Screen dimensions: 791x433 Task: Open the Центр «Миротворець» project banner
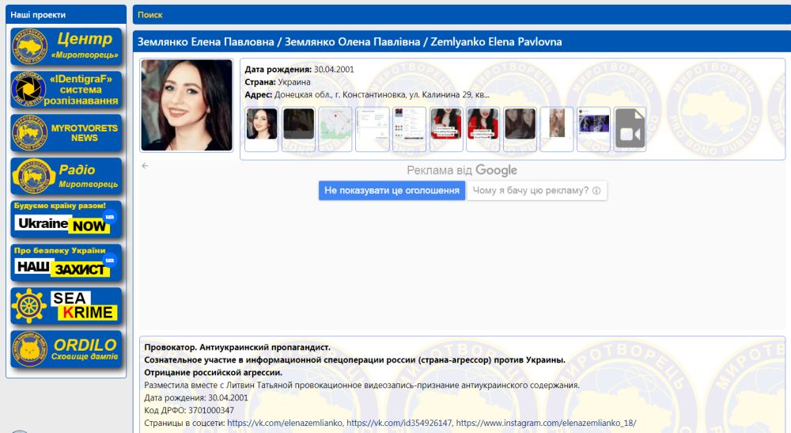[x=66, y=47]
